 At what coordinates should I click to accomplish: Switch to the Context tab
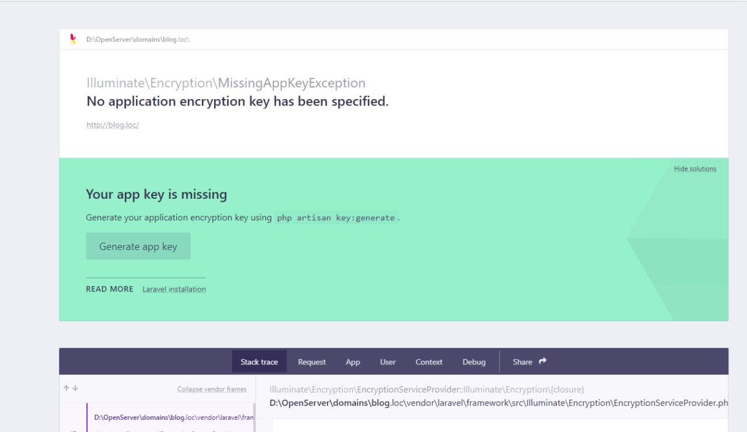pyautogui.click(x=429, y=362)
